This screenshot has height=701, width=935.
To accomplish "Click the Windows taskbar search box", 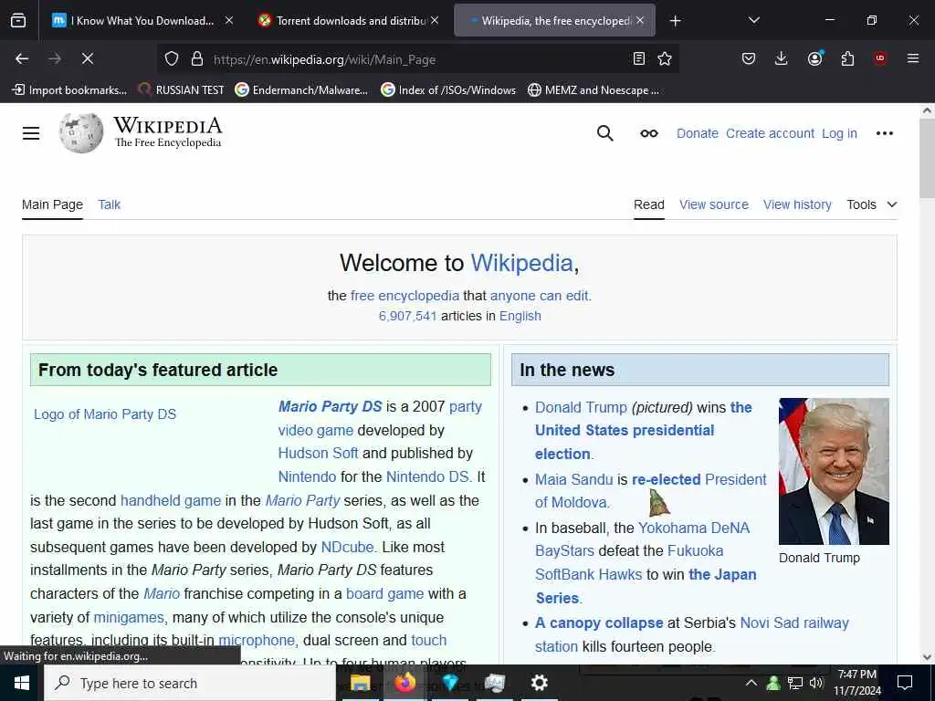I will coord(190,683).
